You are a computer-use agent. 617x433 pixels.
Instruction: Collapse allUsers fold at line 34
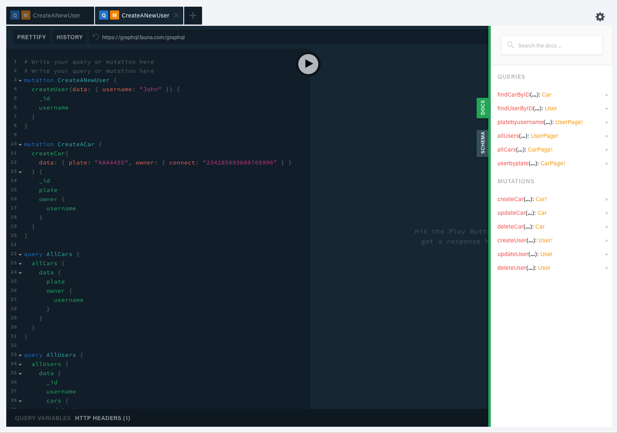click(x=20, y=364)
